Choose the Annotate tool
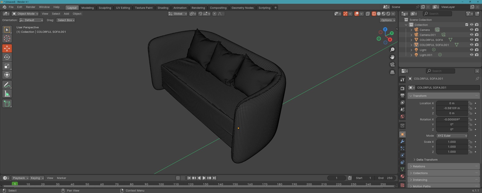The height and width of the screenshot is (193, 482). click(7, 85)
